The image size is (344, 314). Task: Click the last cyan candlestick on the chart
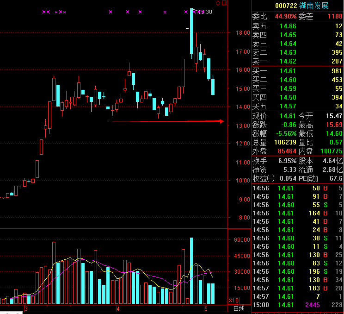point(213,87)
